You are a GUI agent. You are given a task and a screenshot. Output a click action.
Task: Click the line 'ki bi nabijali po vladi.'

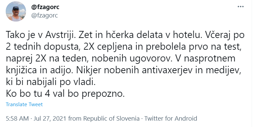click(x=51, y=82)
